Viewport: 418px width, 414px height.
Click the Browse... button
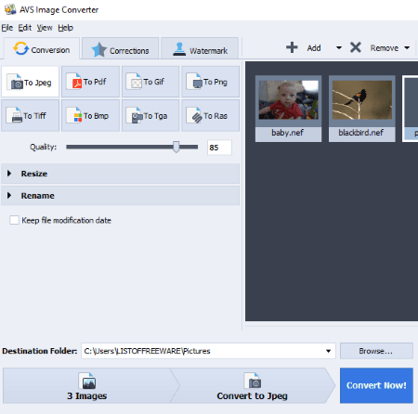coord(376,351)
